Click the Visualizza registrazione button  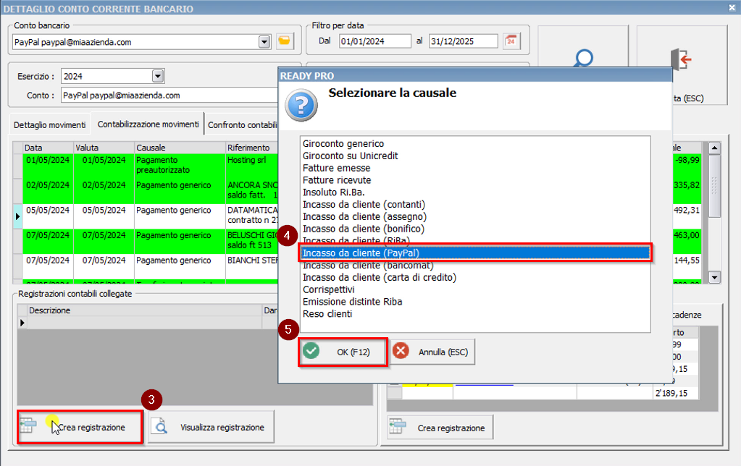click(x=211, y=427)
